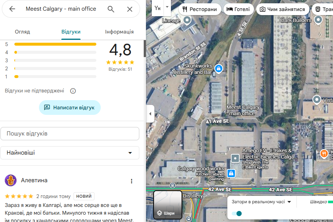Open Затори в реальному часі dropdown

click(x=261, y=202)
